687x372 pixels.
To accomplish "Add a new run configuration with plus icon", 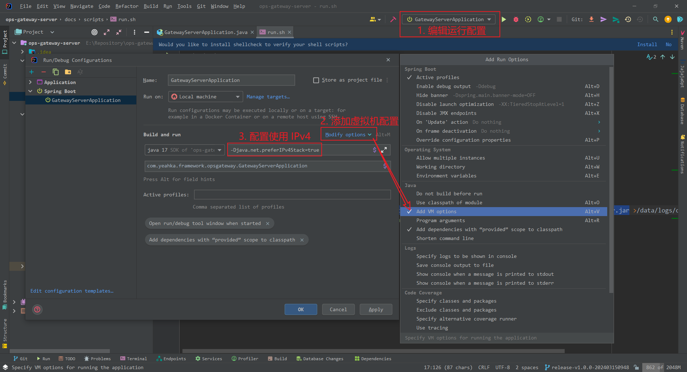I will coord(31,72).
